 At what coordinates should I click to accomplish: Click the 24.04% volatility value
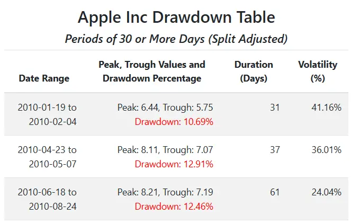(326, 192)
